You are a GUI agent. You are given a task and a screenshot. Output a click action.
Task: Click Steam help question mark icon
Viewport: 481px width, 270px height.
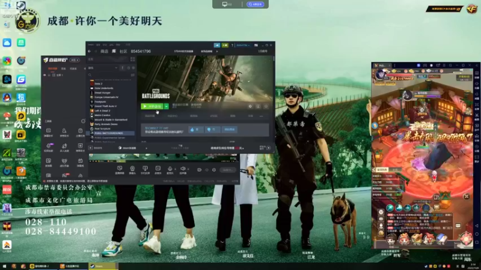pyautogui.click(x=232, y=45)
